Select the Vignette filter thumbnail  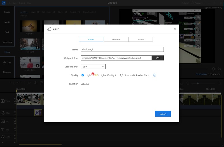click(x=30, y=26)
